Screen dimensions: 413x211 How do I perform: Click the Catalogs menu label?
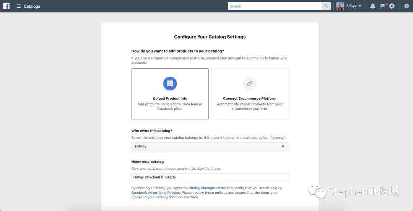pyautogui.click(x=32, y=6)
